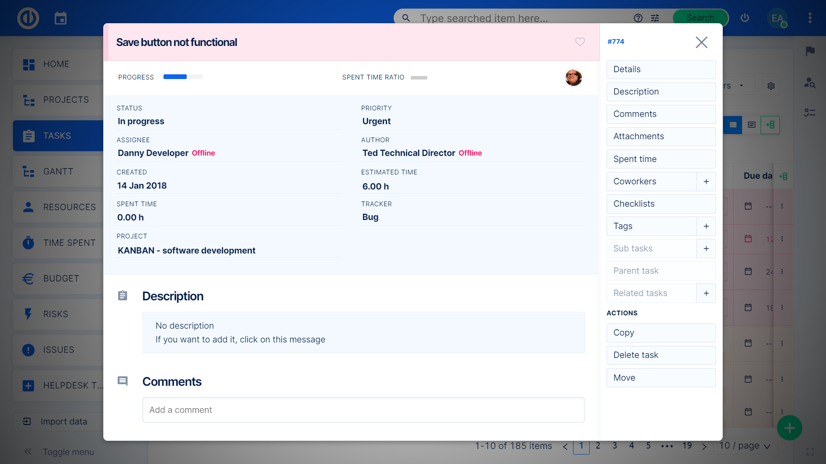Go to last page 19

click(x=687, y=446)
